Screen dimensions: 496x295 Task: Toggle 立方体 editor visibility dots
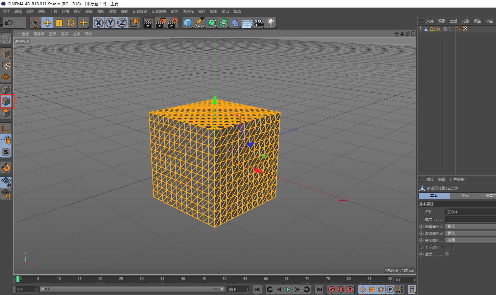(450, 29)
